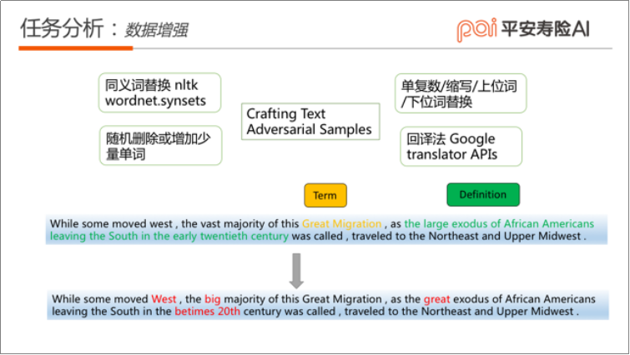Click the gray downward arrow
The image size is (630, 355).
pyautogui.click(x=296, y=271)
